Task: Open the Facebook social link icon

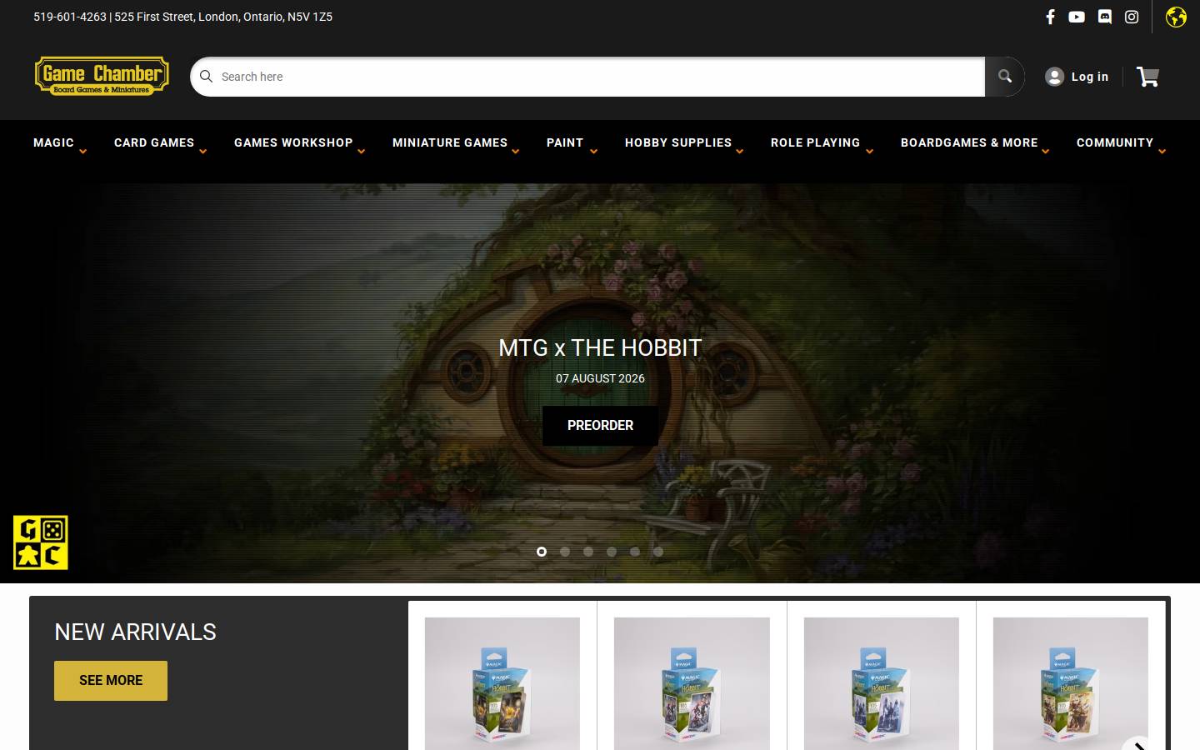Action: coord(1050,17)
